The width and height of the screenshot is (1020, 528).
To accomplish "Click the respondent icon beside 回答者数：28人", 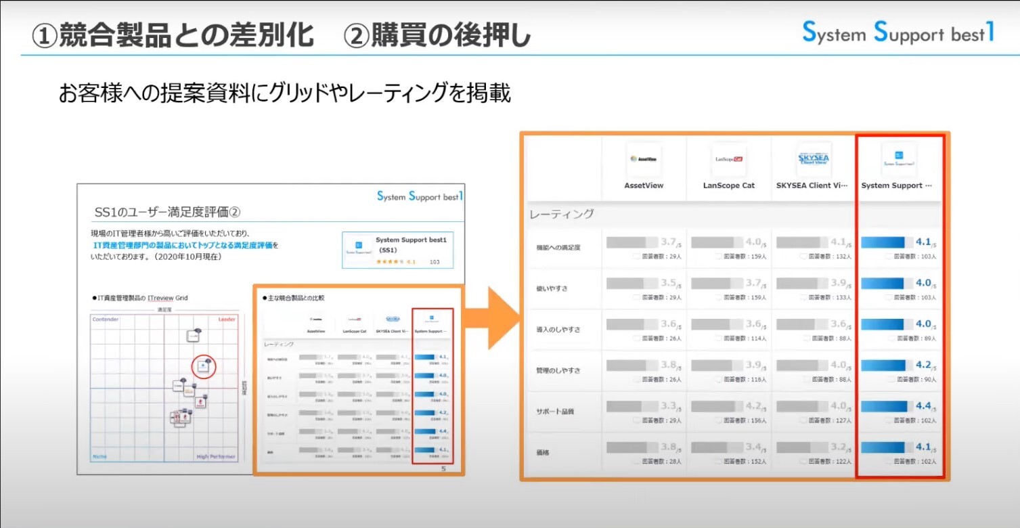I will [637, 462].
